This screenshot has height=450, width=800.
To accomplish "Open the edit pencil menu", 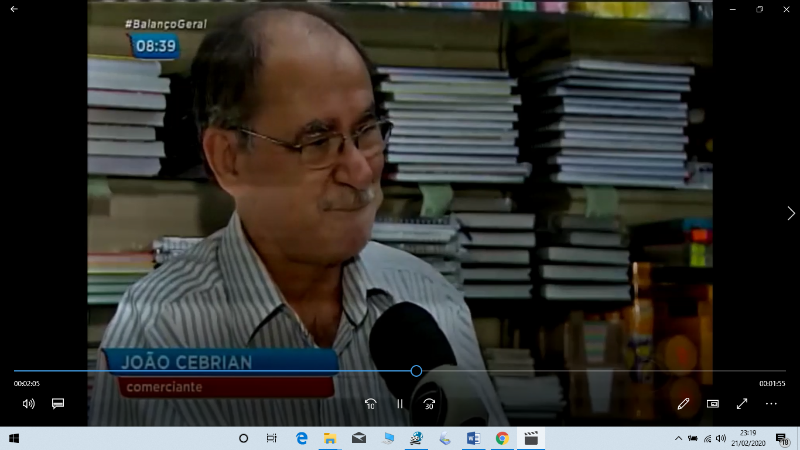I will pos(683,404).
